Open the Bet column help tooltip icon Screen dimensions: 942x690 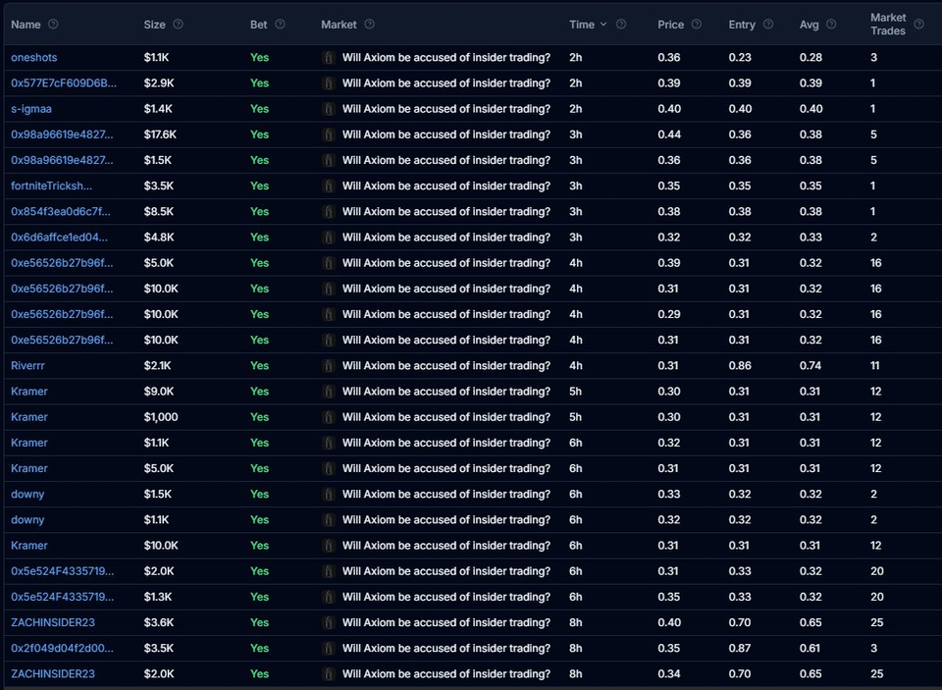tap(280, 25)
